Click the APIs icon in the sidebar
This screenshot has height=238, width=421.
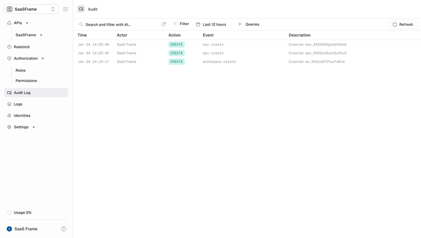coord(9,23)
